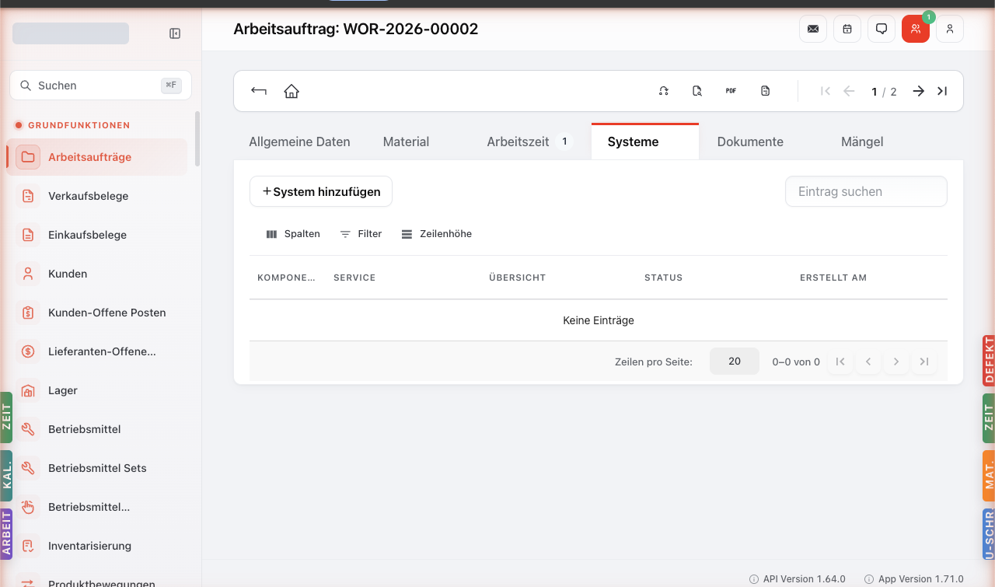Open rows per page dropdown showing 20
Image resolution: width=995 pixels, height=587 pixels.
click(x=735, y=362)
